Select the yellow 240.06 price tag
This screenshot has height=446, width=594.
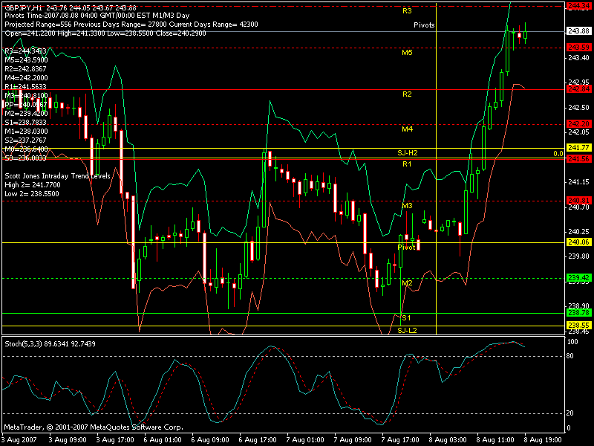click(578, 242)
